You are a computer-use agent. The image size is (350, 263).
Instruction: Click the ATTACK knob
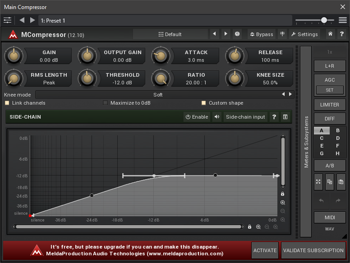point(161,56)
